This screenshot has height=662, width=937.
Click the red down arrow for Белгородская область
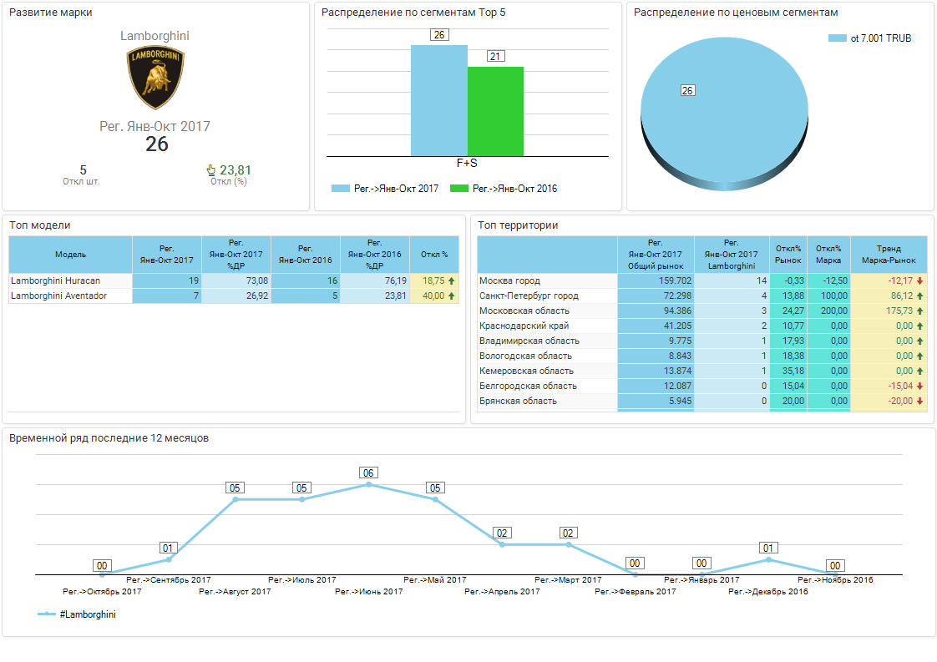919,386
